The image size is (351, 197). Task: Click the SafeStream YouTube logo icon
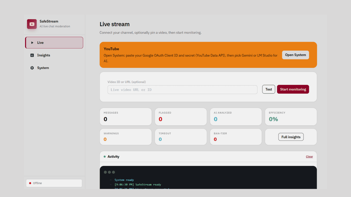click(x=32, y=24)
